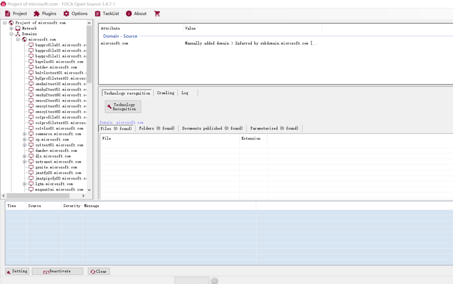Click tree vertical scrollbar down arrow
Viewport: 453px width, 284px height.
pos(89,190)
